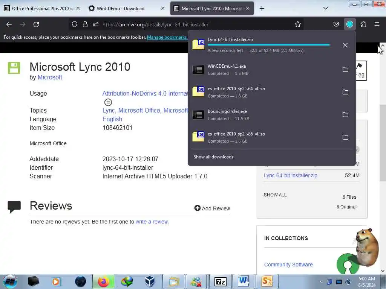Click Add Review
This screenshot has height=289, width=386.
click(212, 208)
